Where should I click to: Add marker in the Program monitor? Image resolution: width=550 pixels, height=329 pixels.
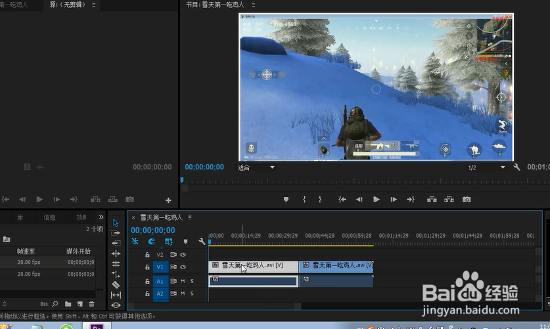(286, 200)
